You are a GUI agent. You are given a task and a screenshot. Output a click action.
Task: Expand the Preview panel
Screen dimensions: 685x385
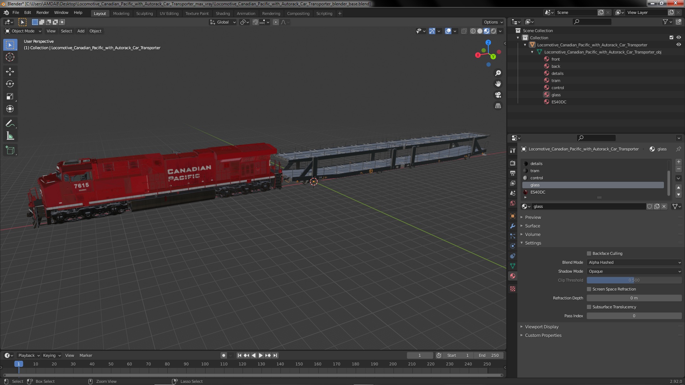click(x=533, y=217)
